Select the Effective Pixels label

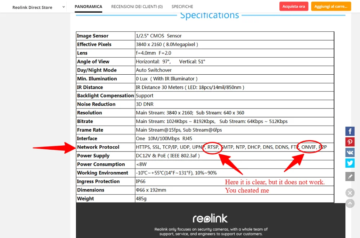(94, 44)
